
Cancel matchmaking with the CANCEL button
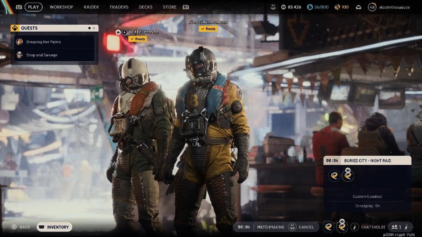pyautogui.click(x=306, y=227)
